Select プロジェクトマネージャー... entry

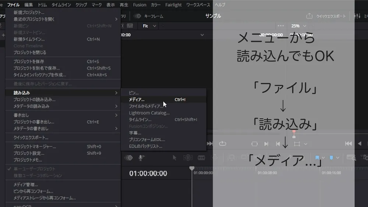63,146
